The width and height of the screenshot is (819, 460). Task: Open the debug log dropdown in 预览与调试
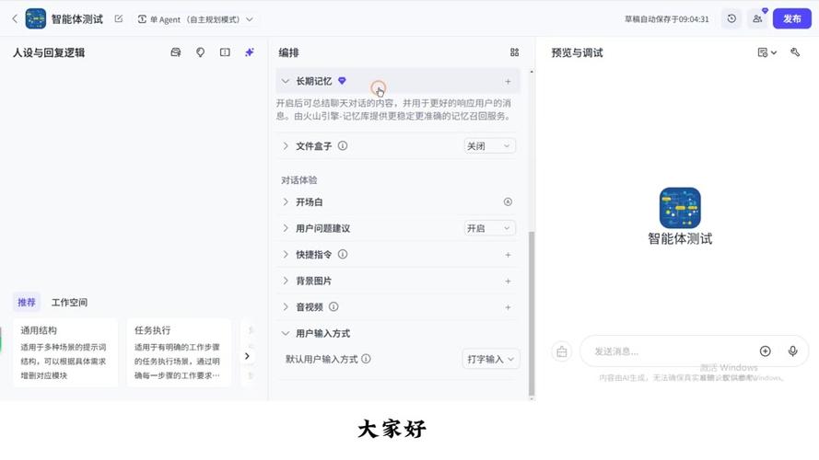pos(766,52)
